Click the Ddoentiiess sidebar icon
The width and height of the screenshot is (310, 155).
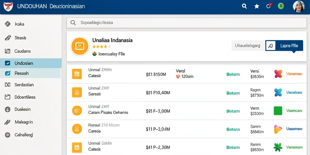click(7, 97)
